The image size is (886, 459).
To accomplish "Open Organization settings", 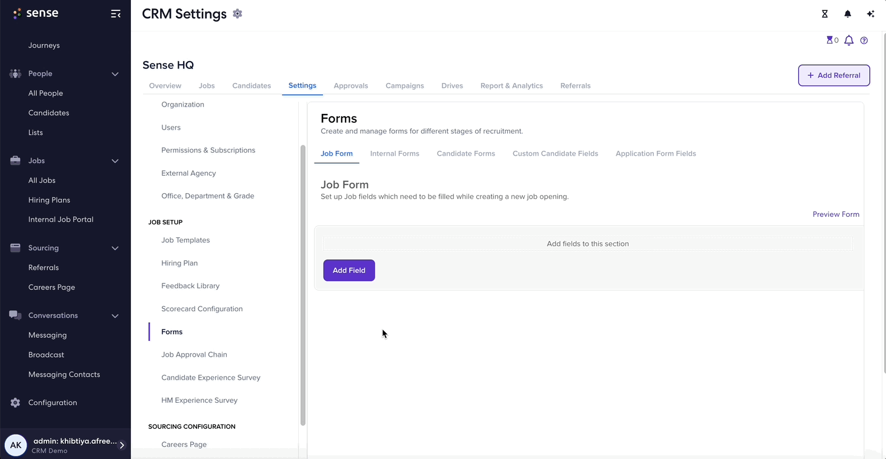I will tap(182, 105).
